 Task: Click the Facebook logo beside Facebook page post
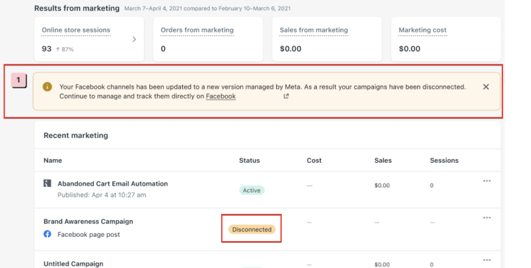47,234
